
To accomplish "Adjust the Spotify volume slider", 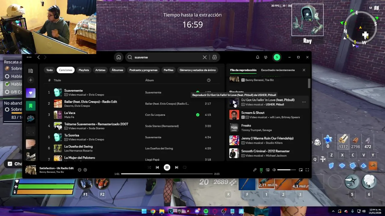I will 286,170.
